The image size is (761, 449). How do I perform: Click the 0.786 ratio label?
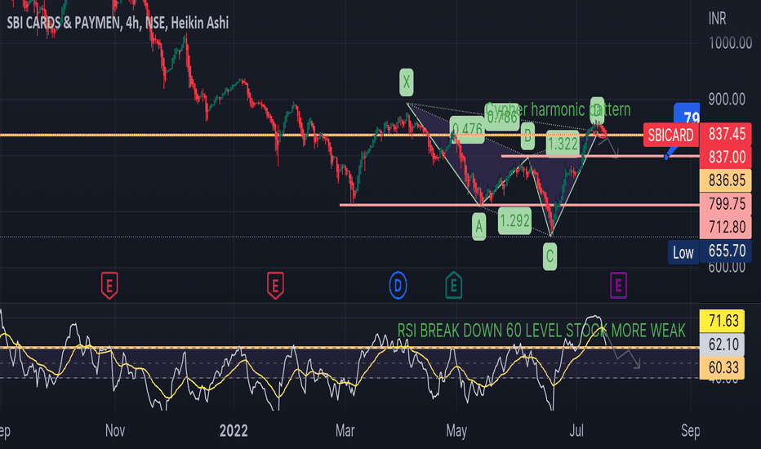502,117
